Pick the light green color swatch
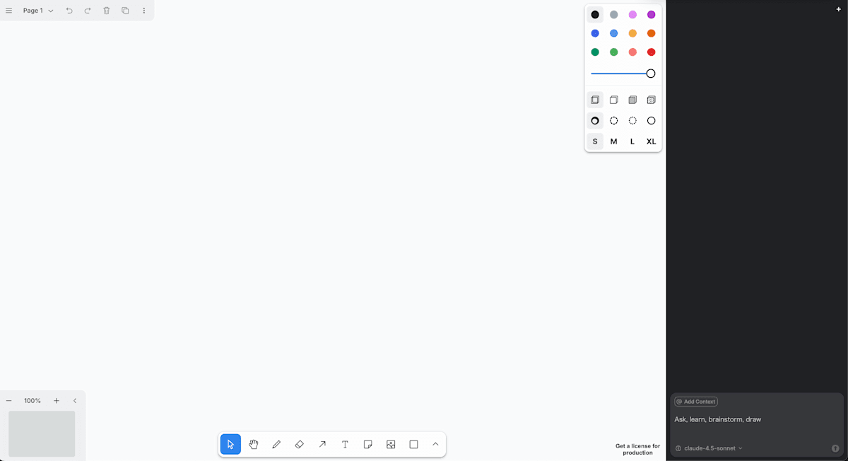Screen dimensions: 848x461 [x=613, y=52]
